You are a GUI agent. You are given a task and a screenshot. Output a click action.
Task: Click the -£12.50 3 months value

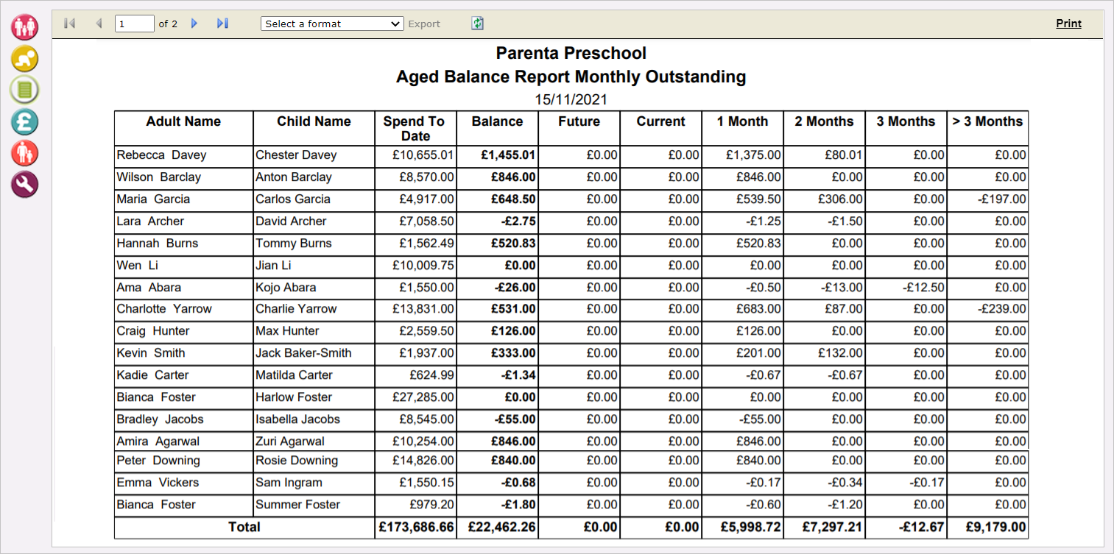(x=922, y=288)
